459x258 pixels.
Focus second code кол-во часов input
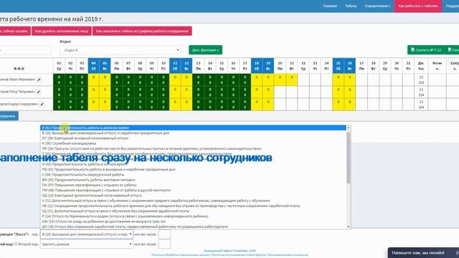tap(164, 244)
